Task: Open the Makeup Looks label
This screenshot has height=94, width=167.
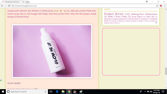Action: (109, 23)
